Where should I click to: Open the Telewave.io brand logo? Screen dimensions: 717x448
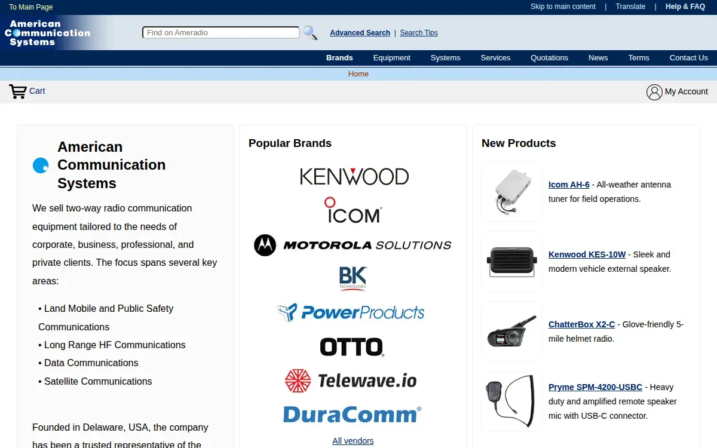(x=351, y=381)
